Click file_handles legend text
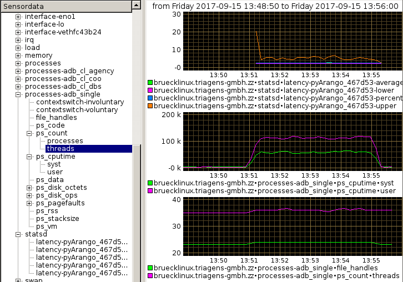 266,268
